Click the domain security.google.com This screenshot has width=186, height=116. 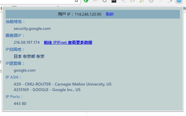(x=32, y=28)
